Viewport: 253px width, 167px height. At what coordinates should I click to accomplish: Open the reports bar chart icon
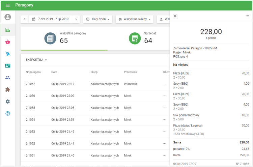click(7, 30)
